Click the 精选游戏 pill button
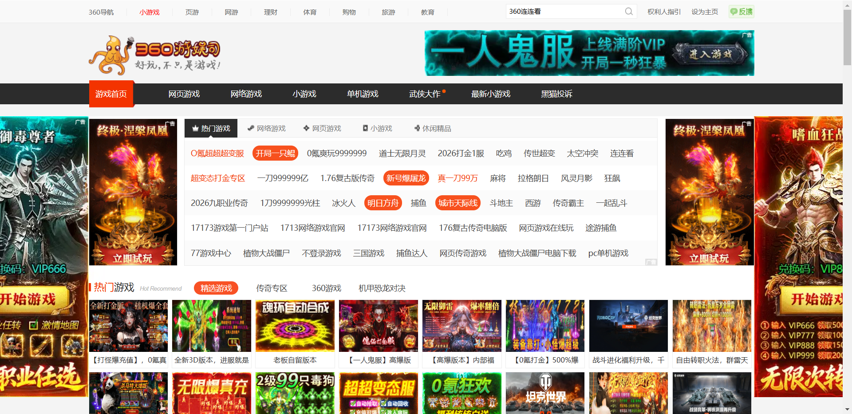The height and width of the screenshot is (414, 852). [216, 288]
